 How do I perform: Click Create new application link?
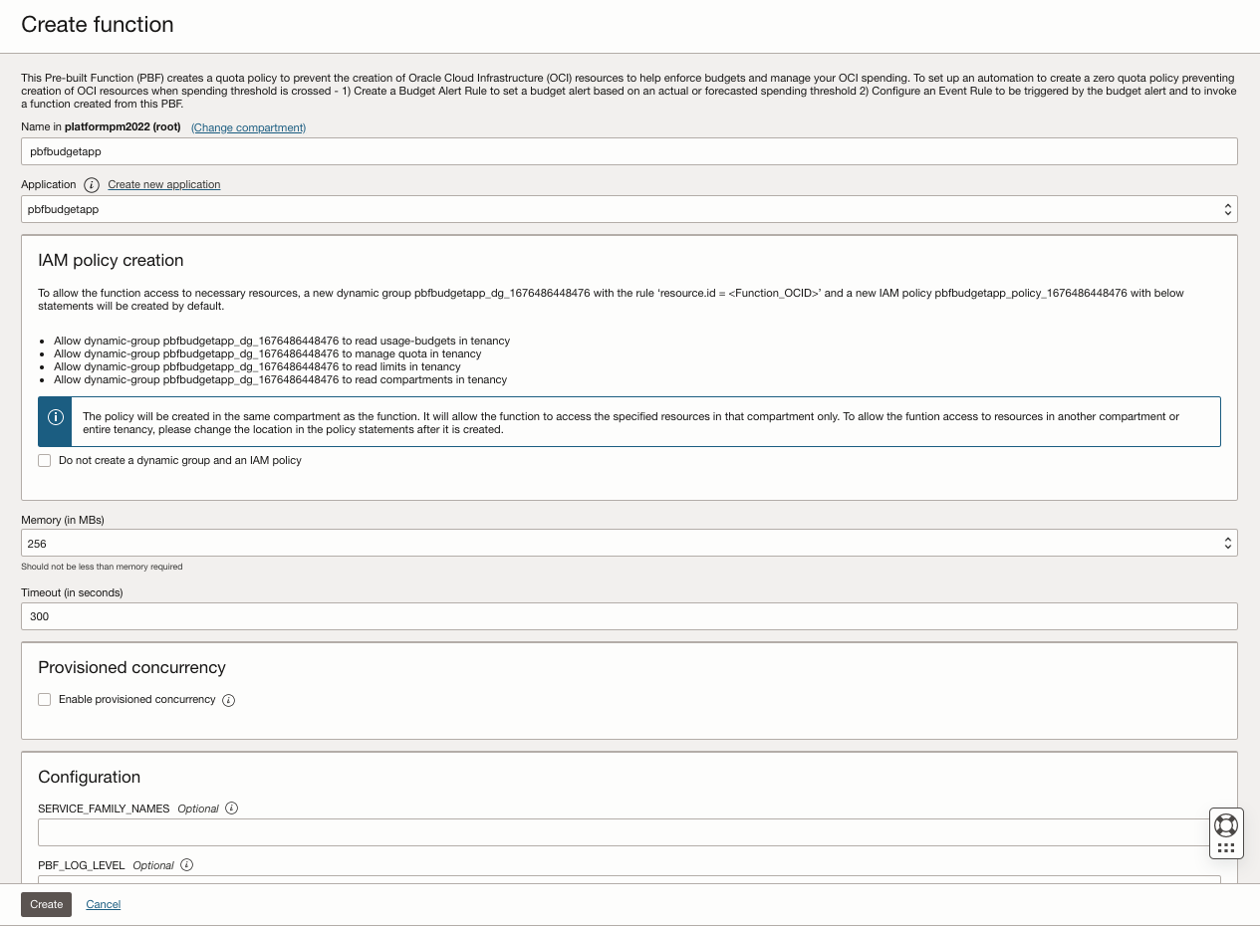tap(163, 185)
